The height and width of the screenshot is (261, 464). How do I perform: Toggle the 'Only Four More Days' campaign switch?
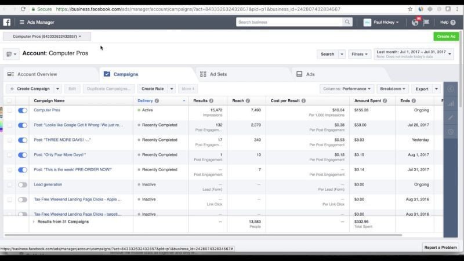[x=23, y=155]
